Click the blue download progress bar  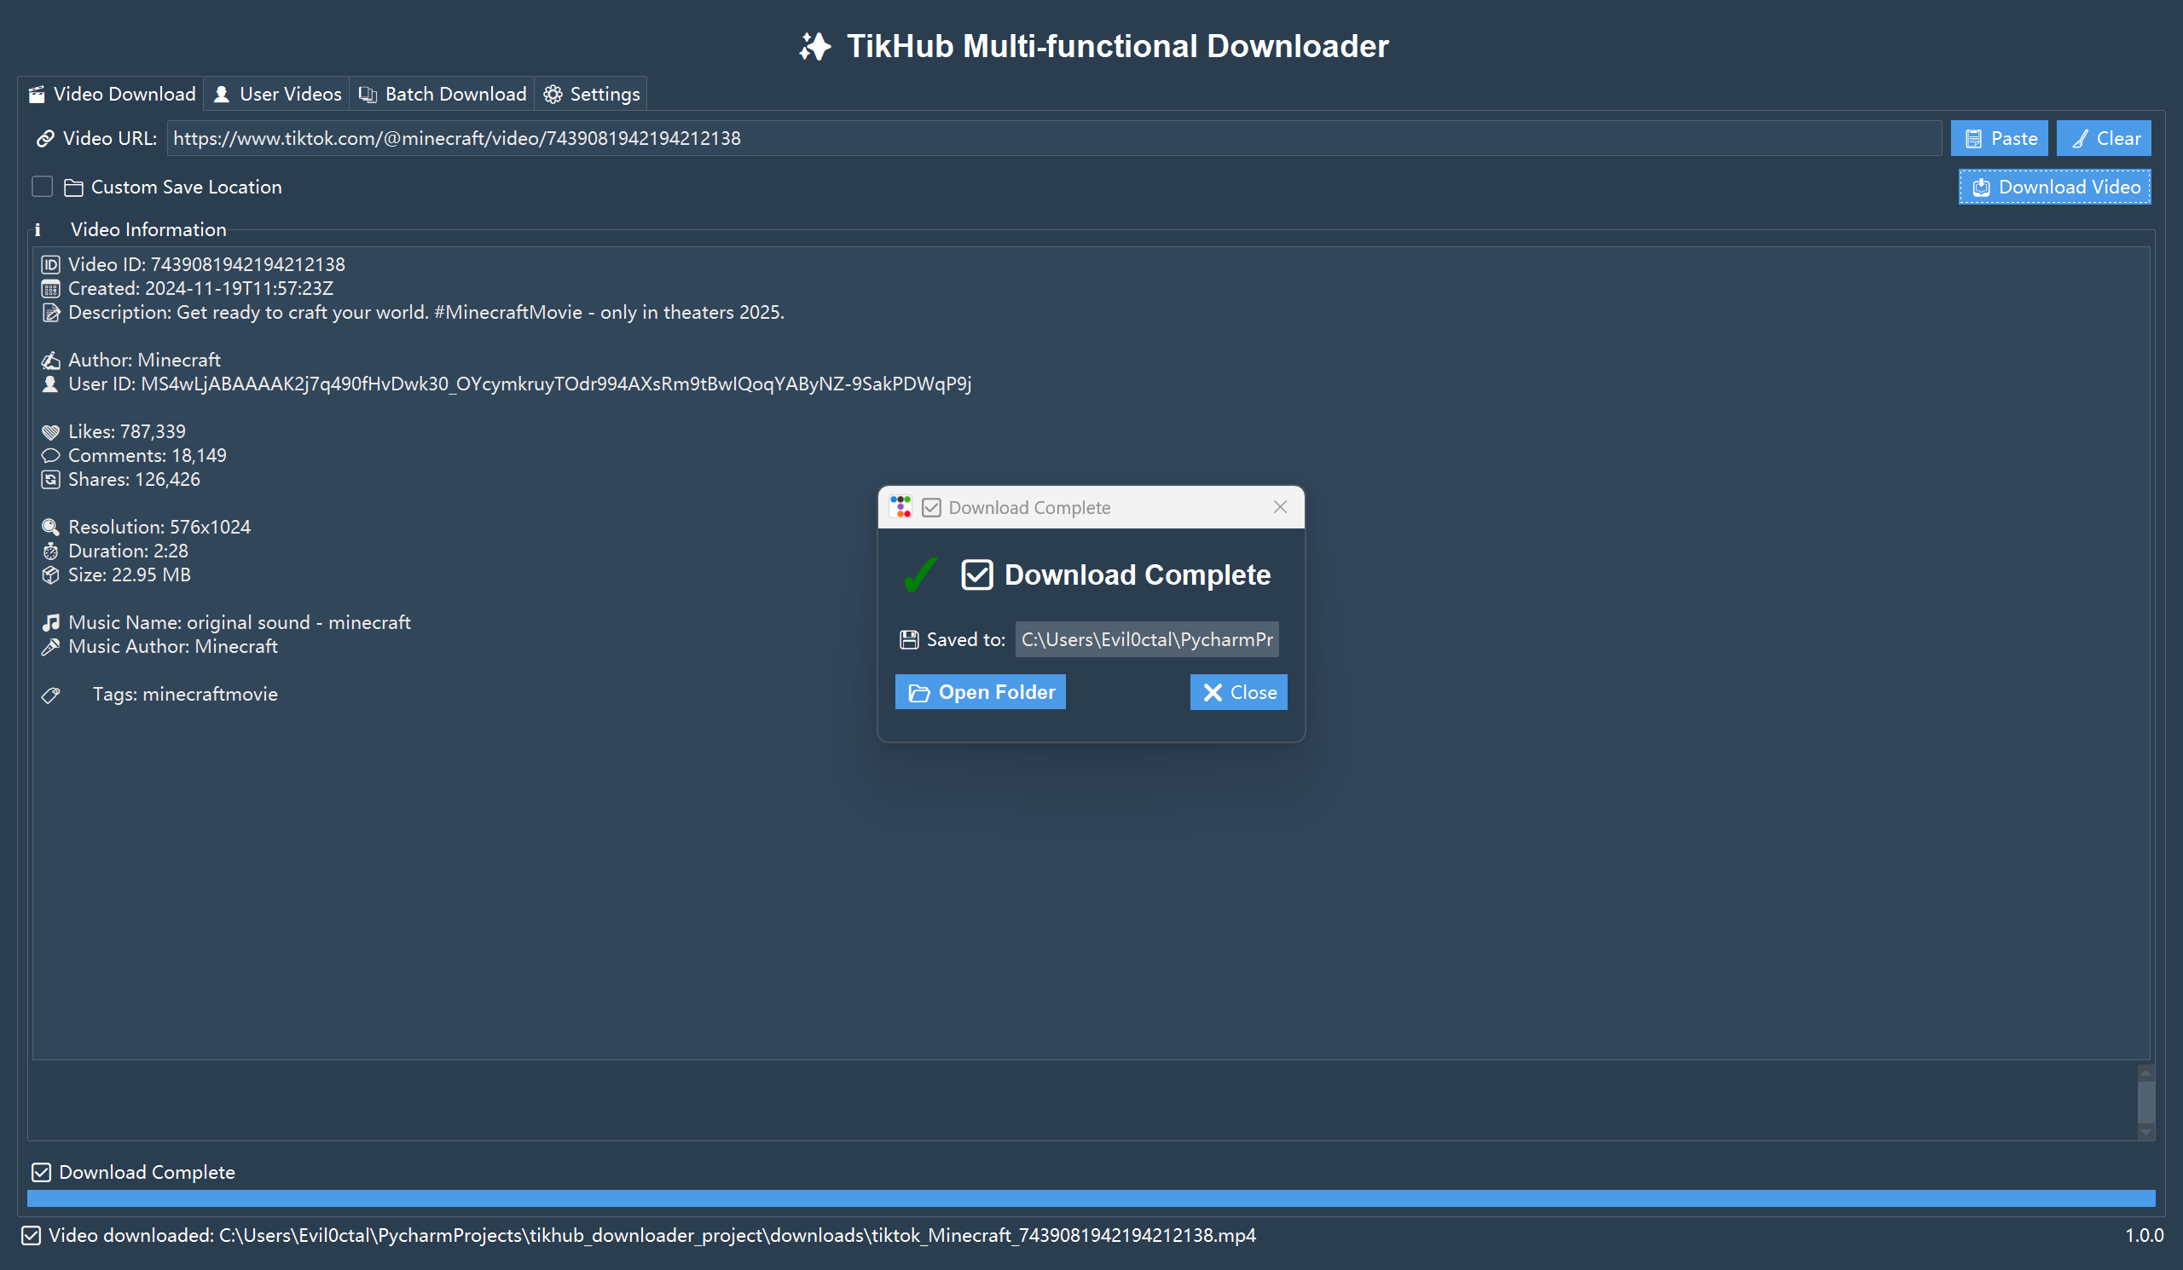[1091, 1198]
